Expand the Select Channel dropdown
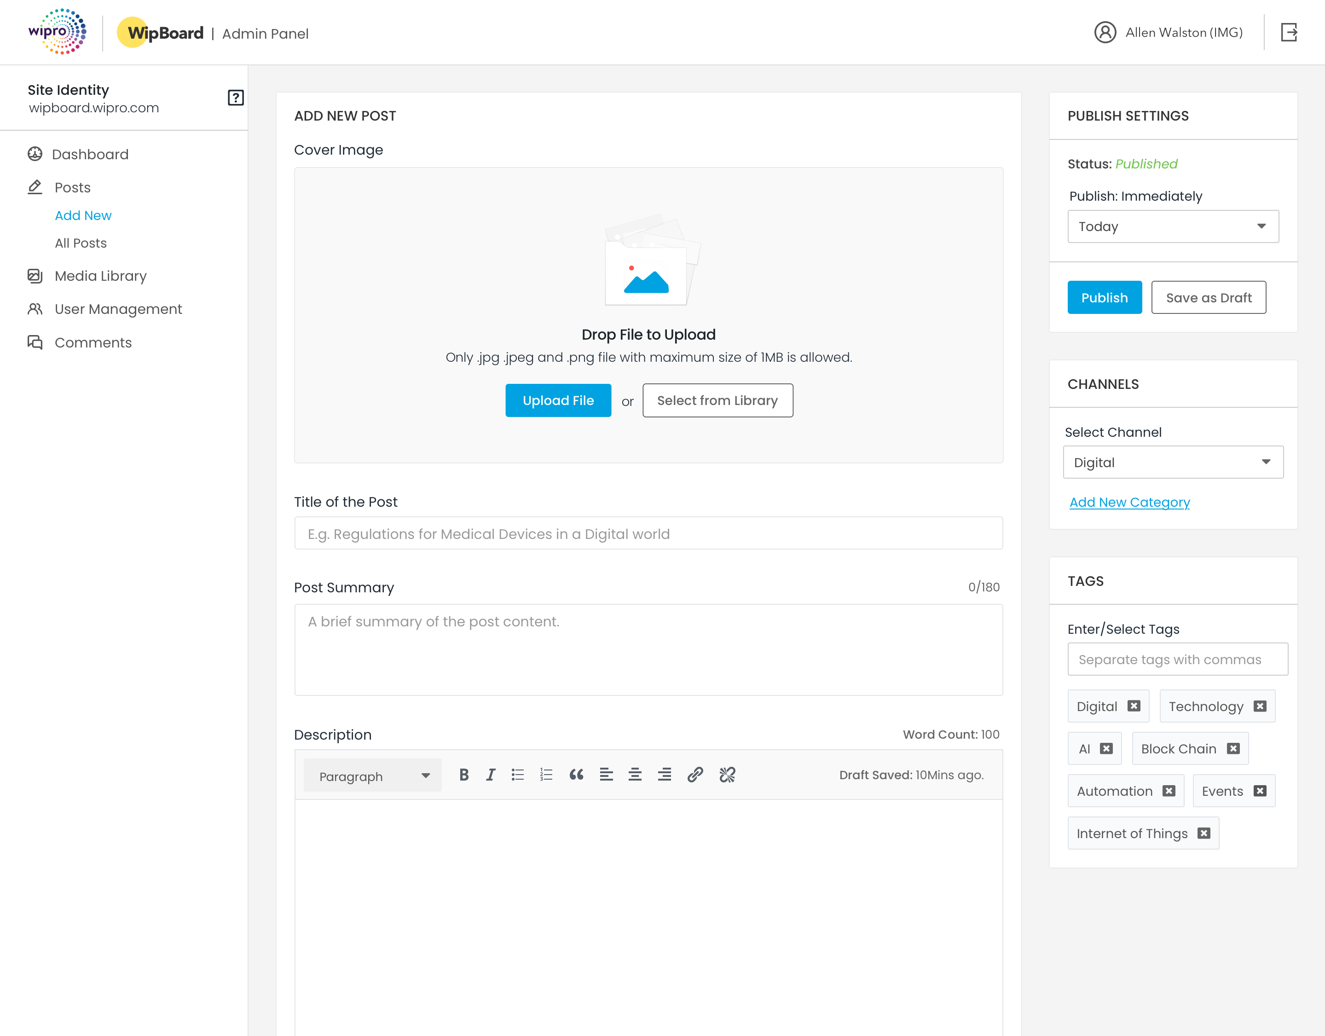The width and height of the screenshot is (1325, 1036). pos(1173,462)
